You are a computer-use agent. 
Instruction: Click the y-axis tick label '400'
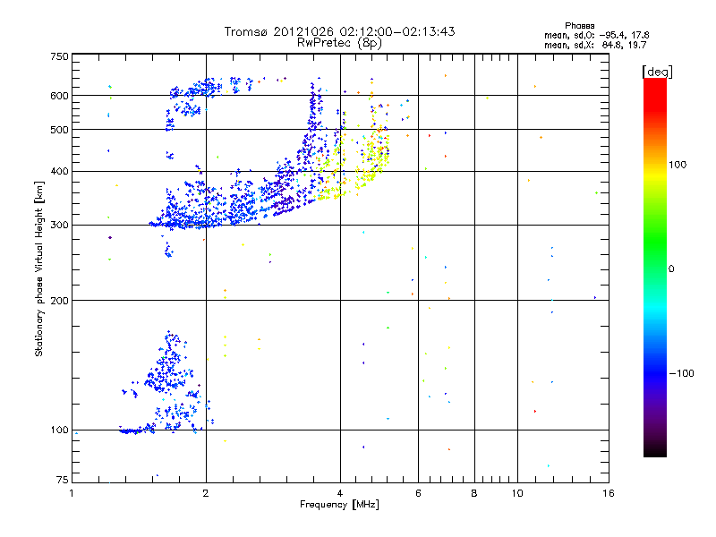(x=59, y=171)
